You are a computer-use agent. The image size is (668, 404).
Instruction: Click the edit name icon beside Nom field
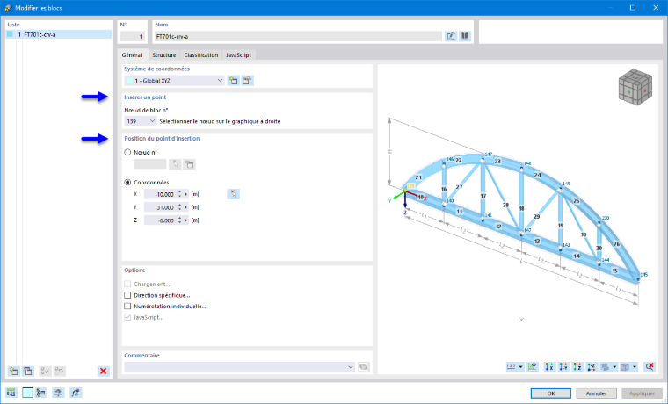451,36
